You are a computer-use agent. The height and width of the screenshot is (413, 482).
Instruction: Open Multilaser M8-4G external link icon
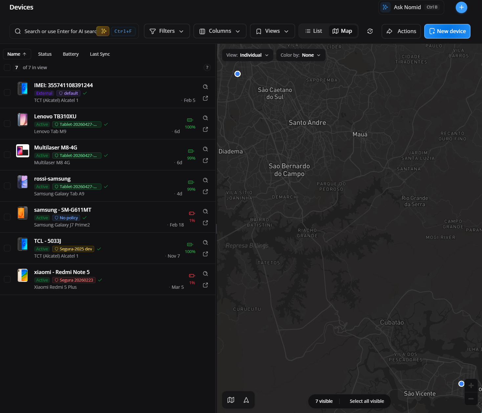click(x=205, y=161)
